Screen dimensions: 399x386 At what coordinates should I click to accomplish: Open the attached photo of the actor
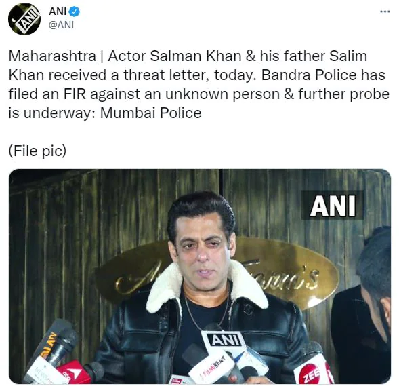coord(200,276)
